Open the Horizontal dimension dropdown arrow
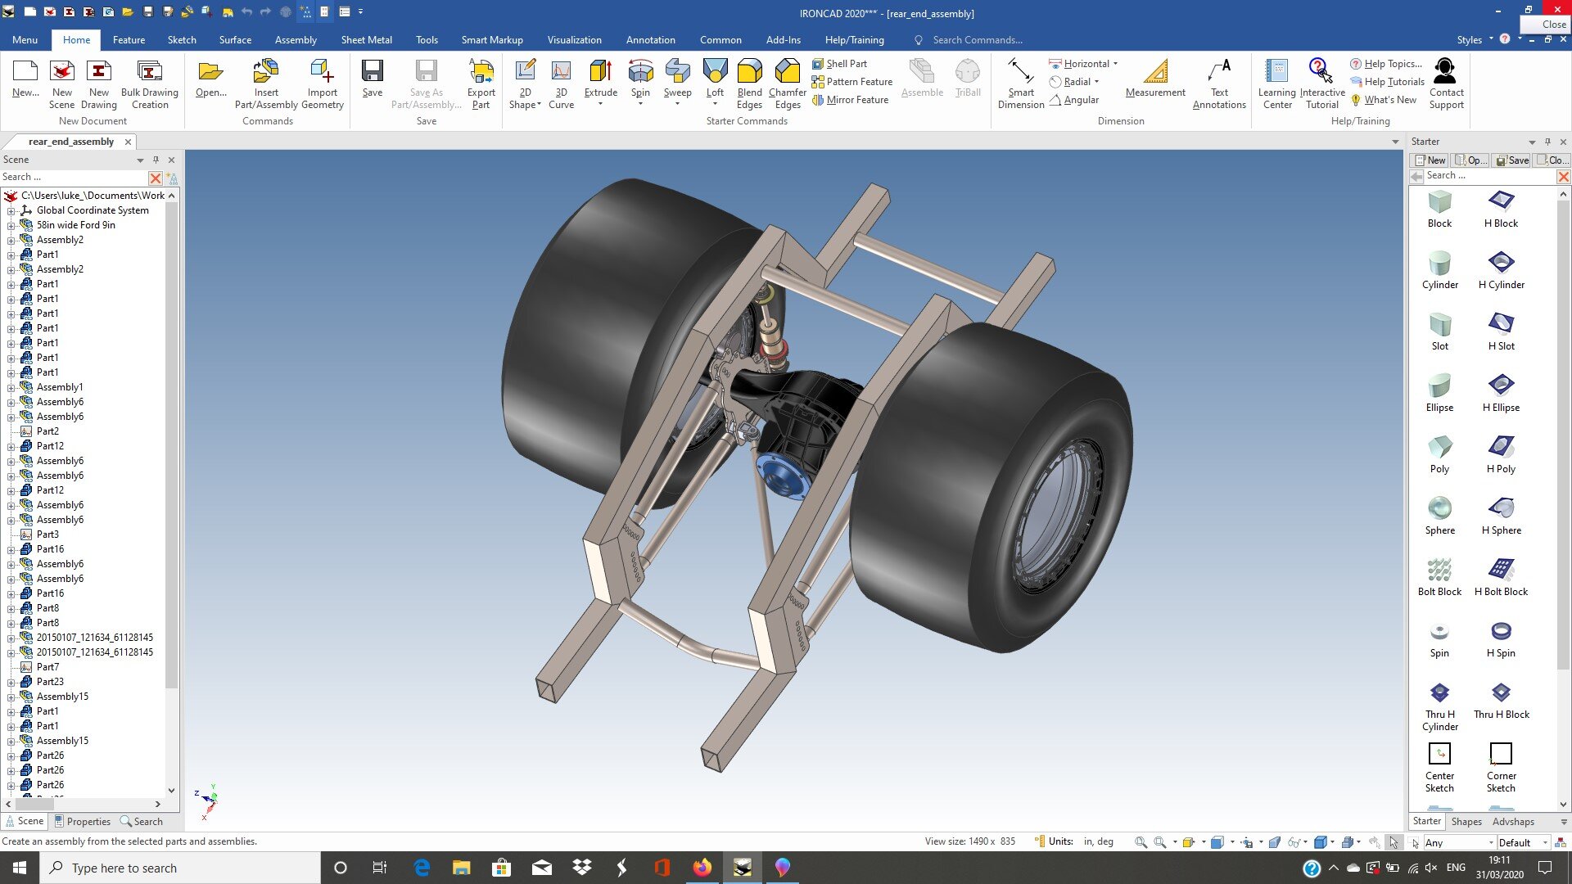The width and height of the screenshot is (1572, 884). (x=1115, y=63)
